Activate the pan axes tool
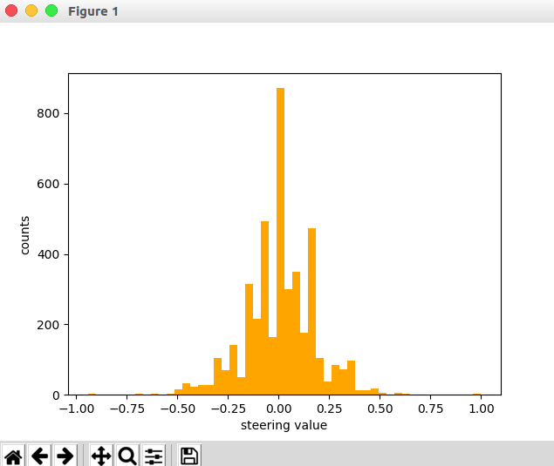554x466 pixels. [101, 456]
